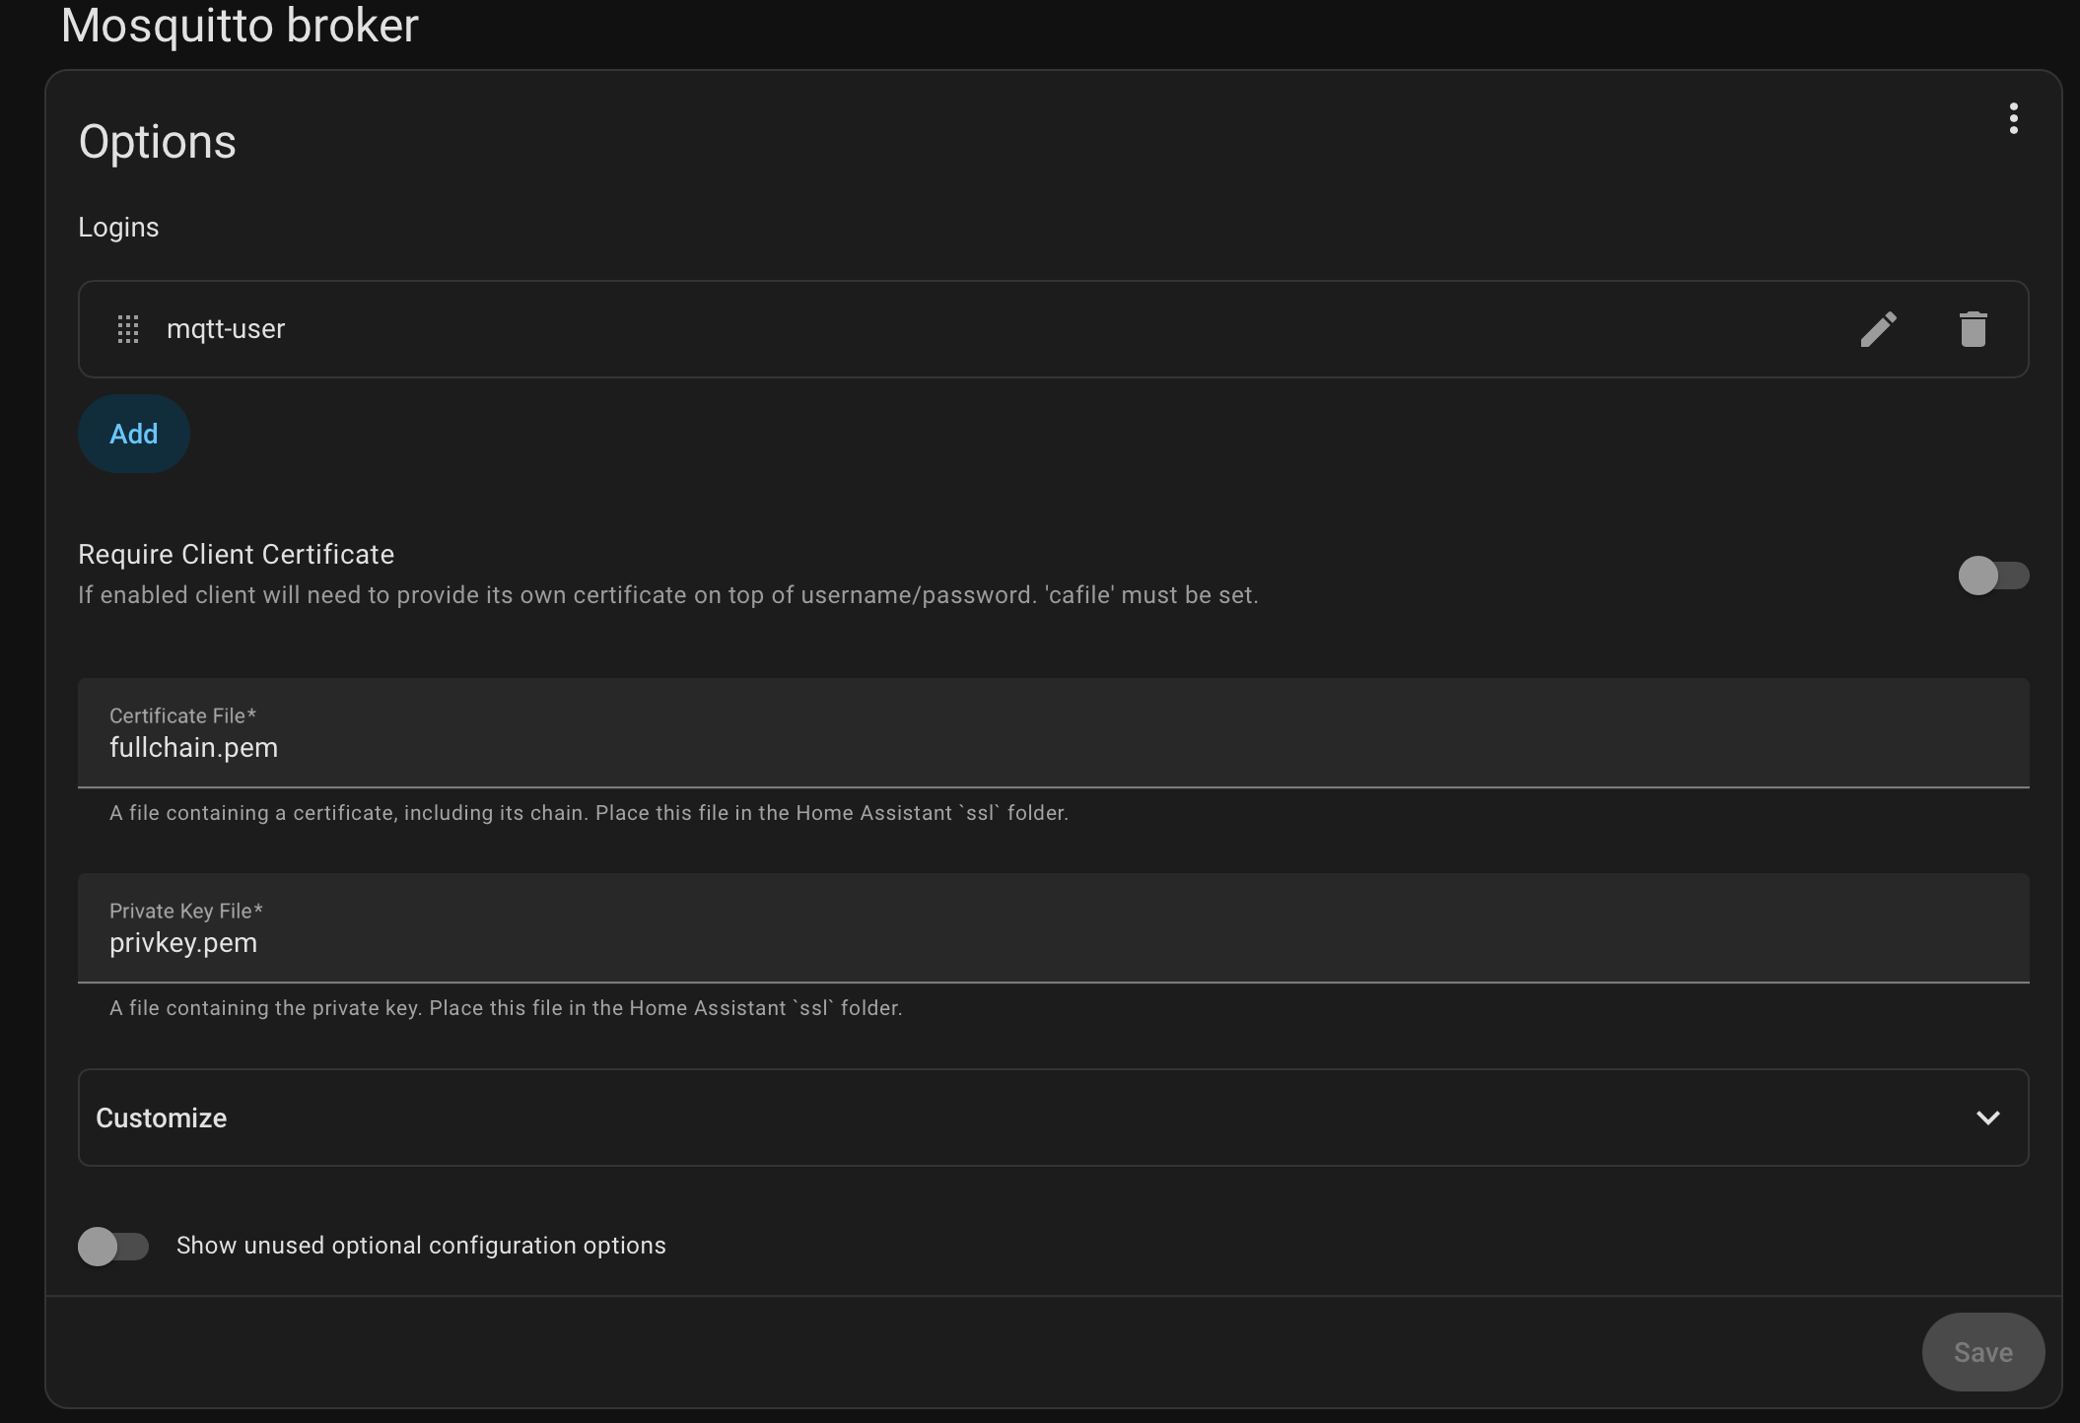Click the Options card heading

tap(158, 142)
